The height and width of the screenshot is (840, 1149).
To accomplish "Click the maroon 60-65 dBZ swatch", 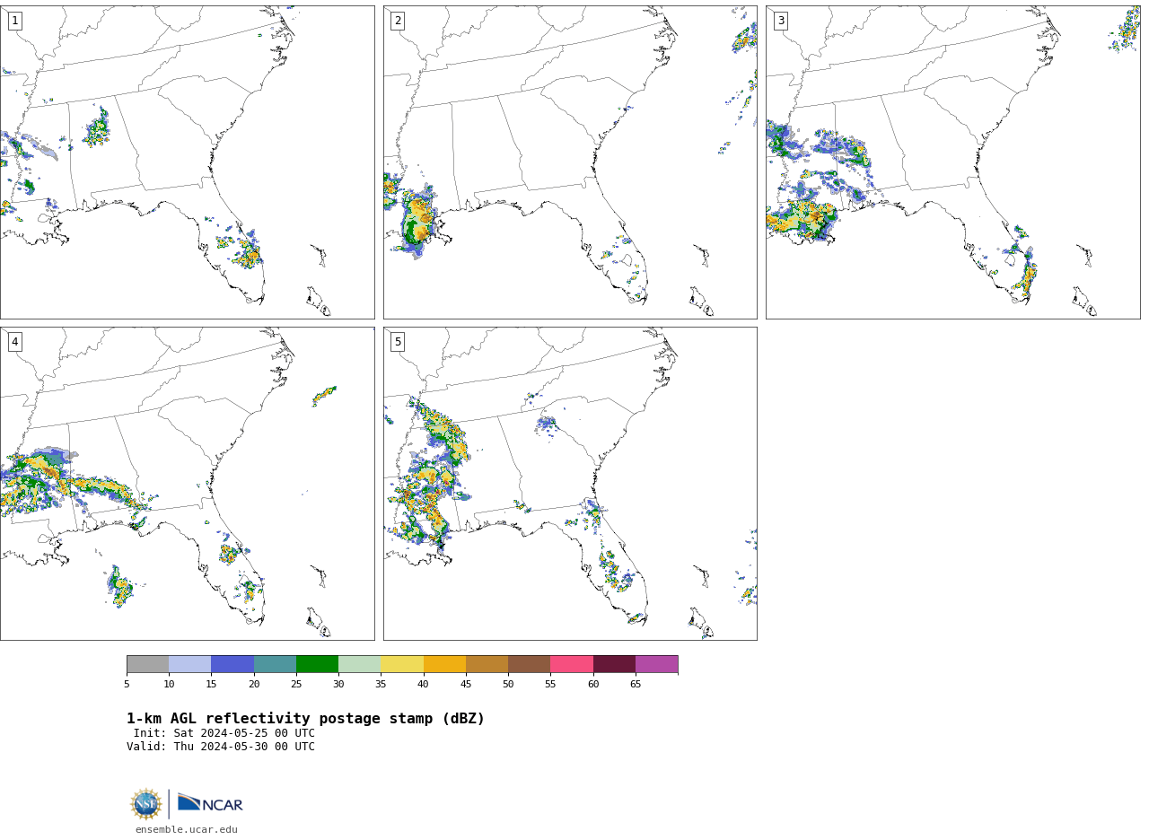I will [614, 664].
